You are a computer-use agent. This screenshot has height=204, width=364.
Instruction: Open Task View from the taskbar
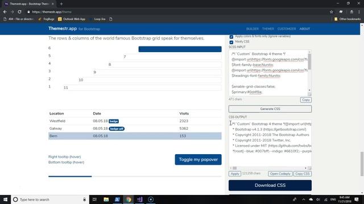(94, 199)
